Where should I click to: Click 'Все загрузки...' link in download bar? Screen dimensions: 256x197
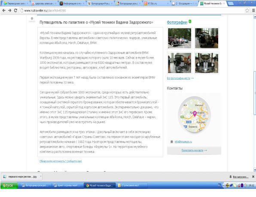tap(241, 177)
